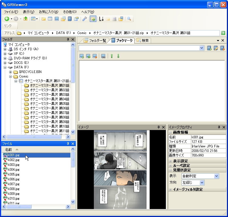Click the folder tree horizontal scrollbar right arrow
Viewport: 228px width, 217px height.
point(68,137)
